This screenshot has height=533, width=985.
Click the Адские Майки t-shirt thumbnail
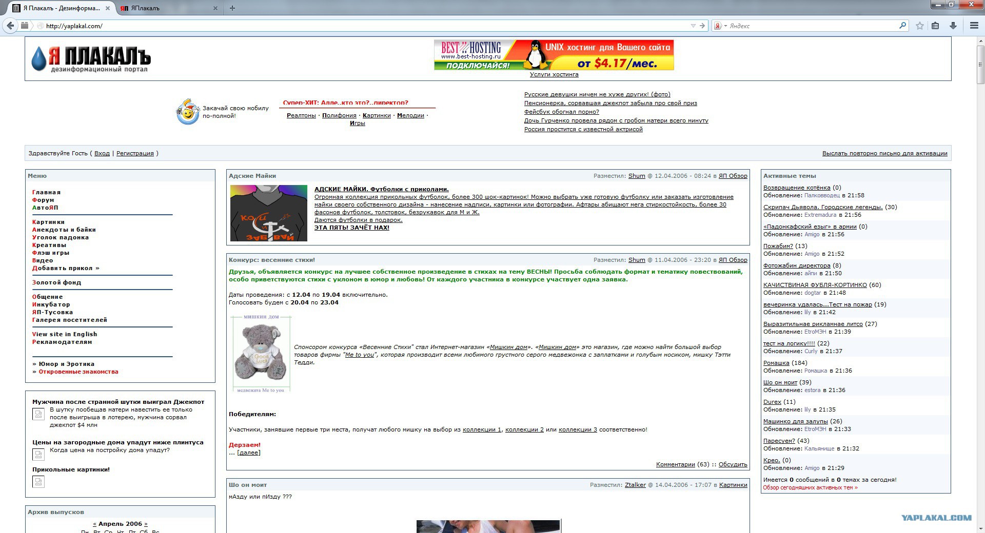coord(269,213)
